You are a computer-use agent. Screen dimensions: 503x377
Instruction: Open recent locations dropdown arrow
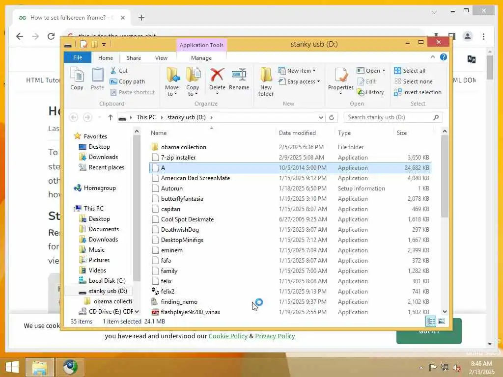(x=100, y=118)
